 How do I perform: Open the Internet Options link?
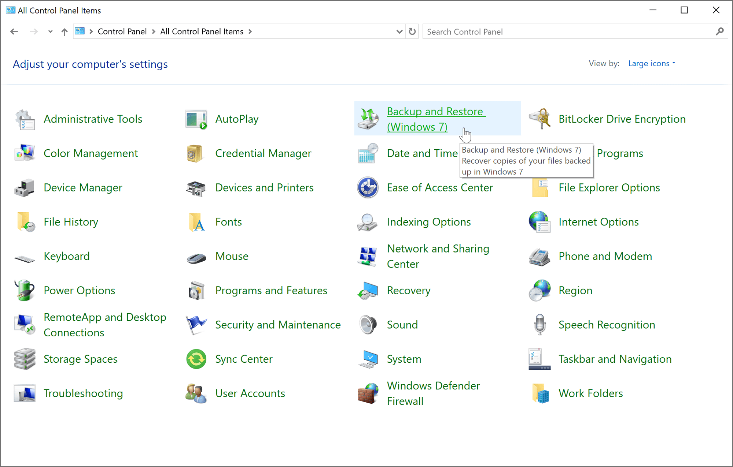coord(598,222)
